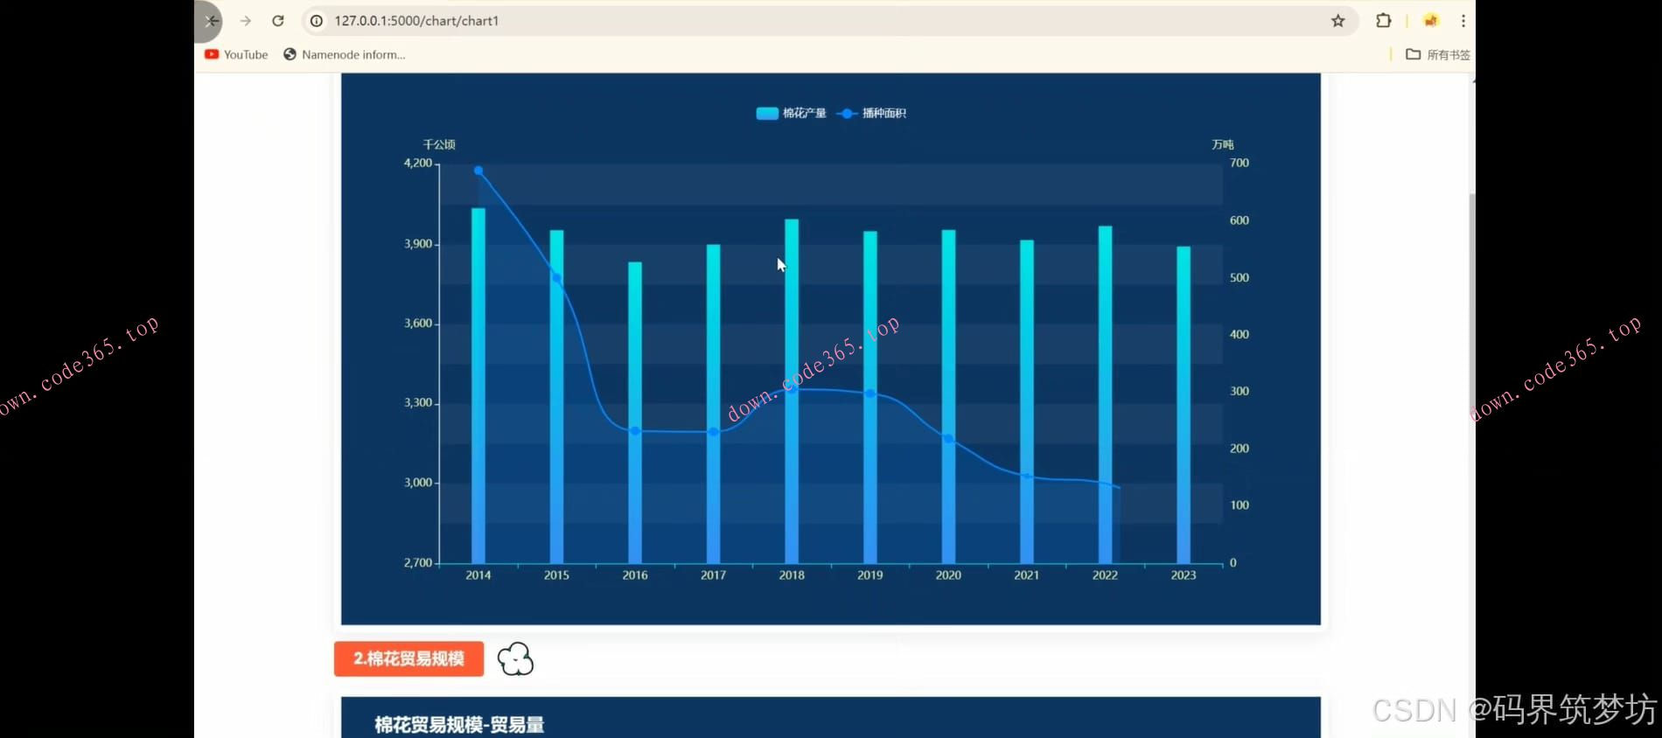Click the browser back arrow
Viewport: 1662px width, 738px height.
click(x=212, y=21)
